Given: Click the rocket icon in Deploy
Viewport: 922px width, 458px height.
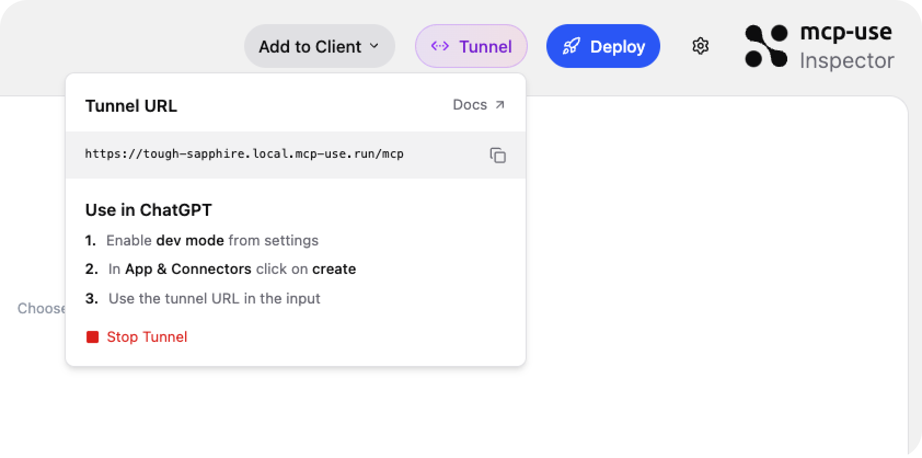Looking at the screenshot, I should 571,46.
